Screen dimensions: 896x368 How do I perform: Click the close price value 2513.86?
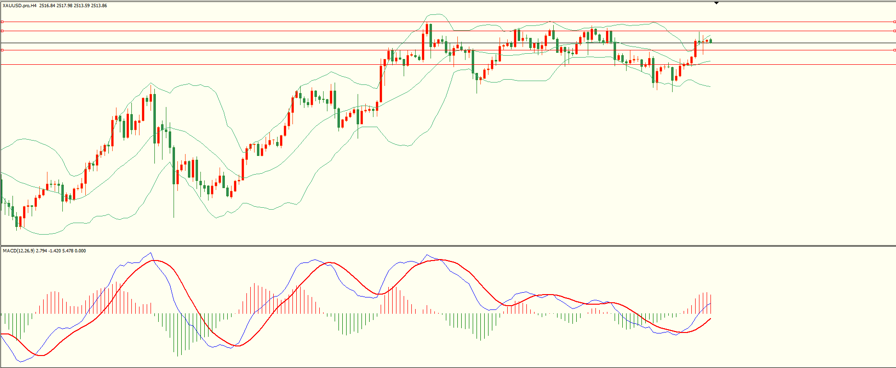pyautogui.click(x=99, y=6)
